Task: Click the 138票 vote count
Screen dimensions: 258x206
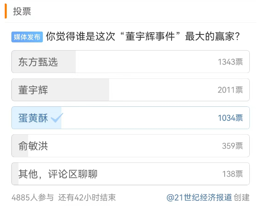Action: (232, 174)
